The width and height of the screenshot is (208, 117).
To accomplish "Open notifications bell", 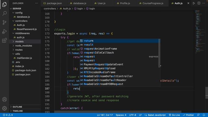I will click(204, 115).
